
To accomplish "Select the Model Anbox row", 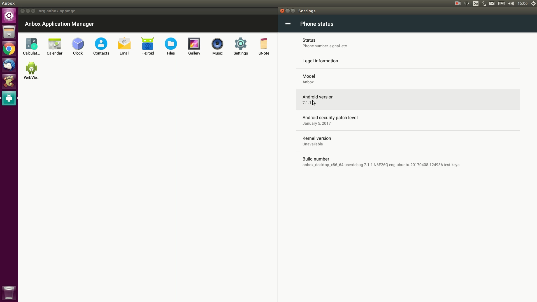I will [408, 79].
